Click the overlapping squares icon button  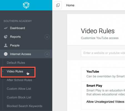point(58,5)
